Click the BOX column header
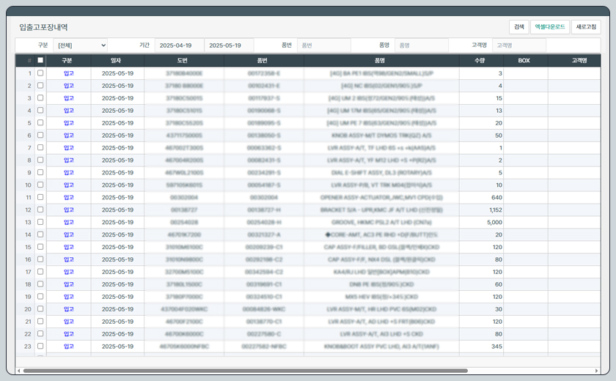This screenshot has height=381, width=616. [x=526, y=60]
